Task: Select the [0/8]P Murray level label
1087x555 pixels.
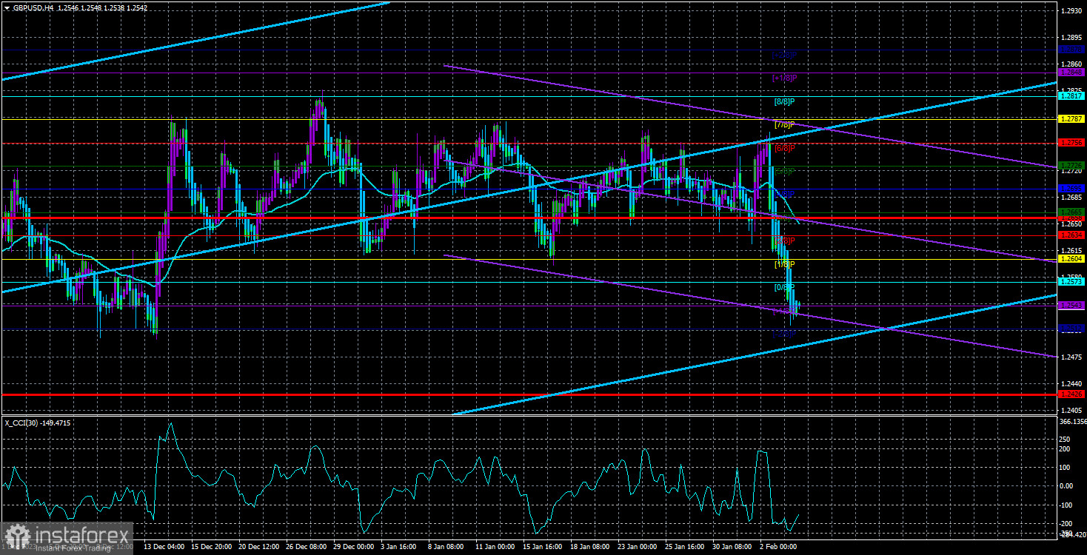Action: pos(784,287)
